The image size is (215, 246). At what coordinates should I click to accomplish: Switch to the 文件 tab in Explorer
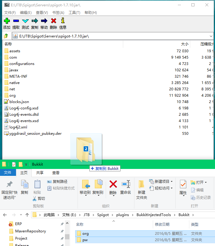click(x=8, y=173)
